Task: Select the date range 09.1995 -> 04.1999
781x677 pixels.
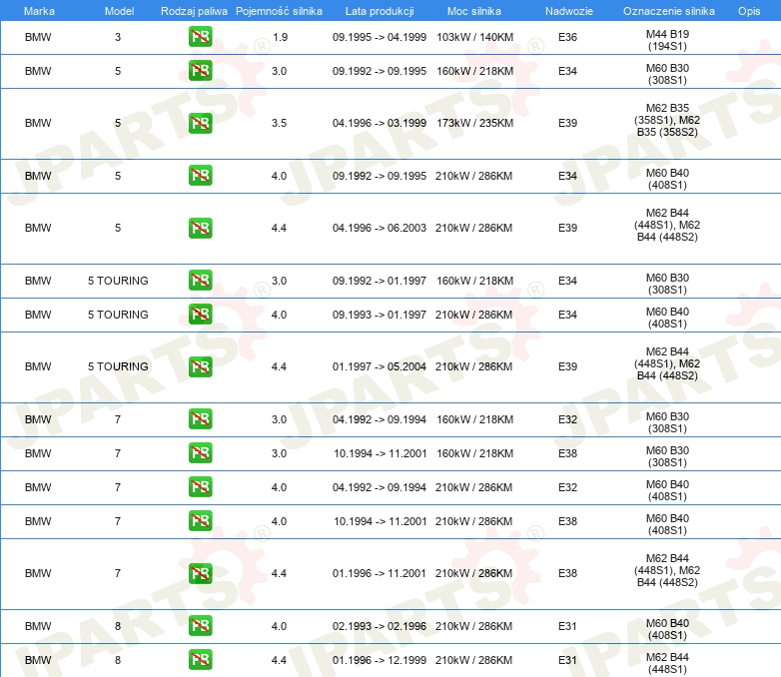Action: tap(380, 37)
